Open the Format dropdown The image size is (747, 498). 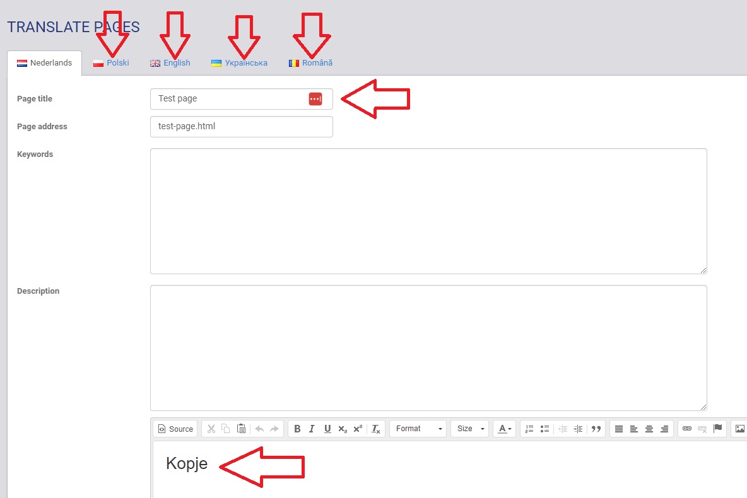[x=418, y=429]
